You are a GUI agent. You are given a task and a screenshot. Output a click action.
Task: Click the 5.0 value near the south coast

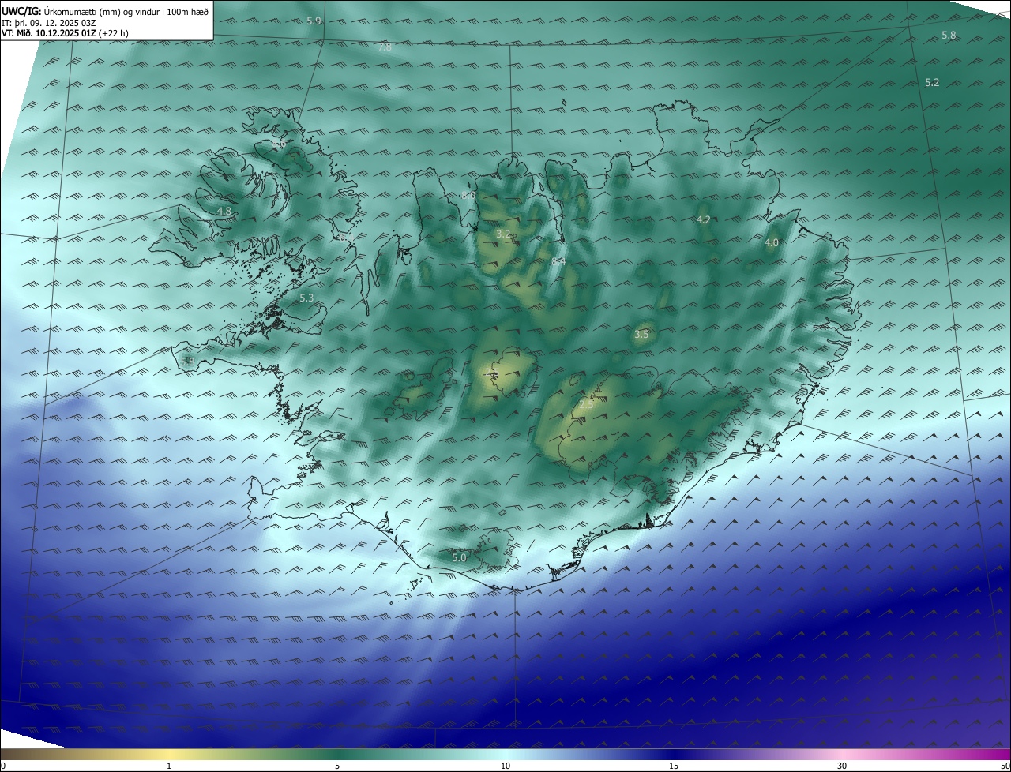pyautogui.click(x=459, y=557)
